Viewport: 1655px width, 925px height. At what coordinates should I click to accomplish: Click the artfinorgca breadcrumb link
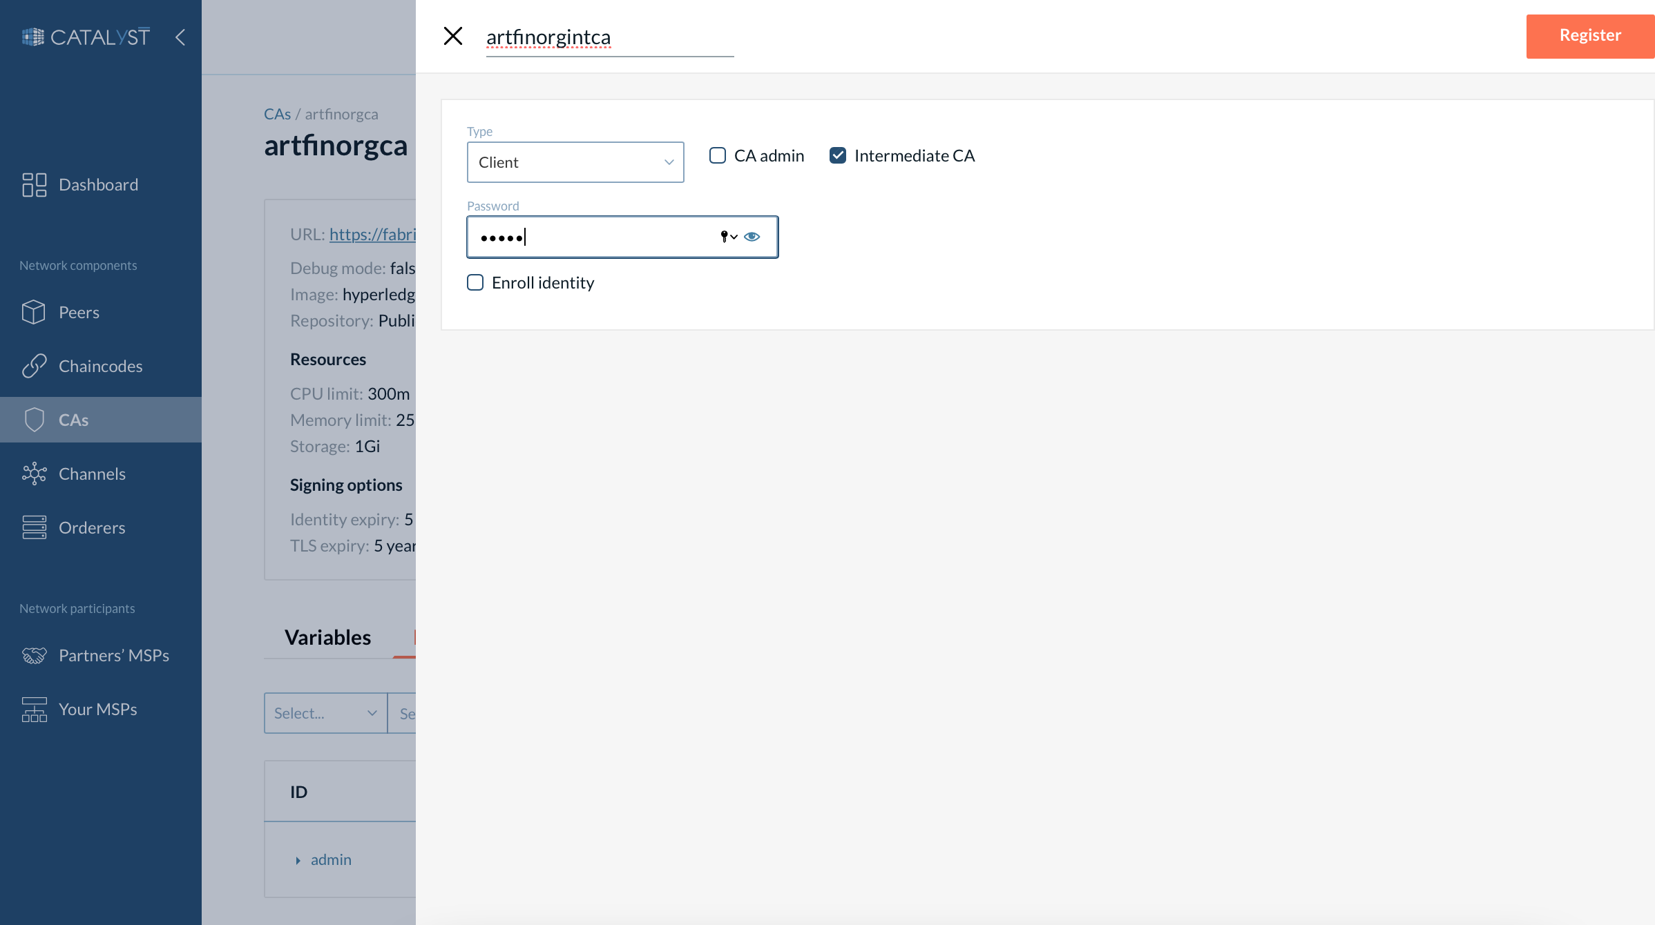(341, 114)
